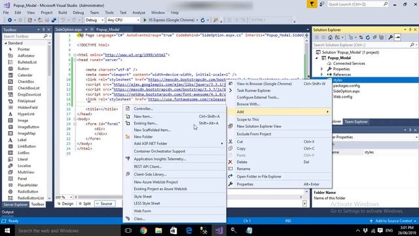Screen dimensions: 419x236
Task: Open Google Chrome from the taskbar
Action: (x=143, y=230)
